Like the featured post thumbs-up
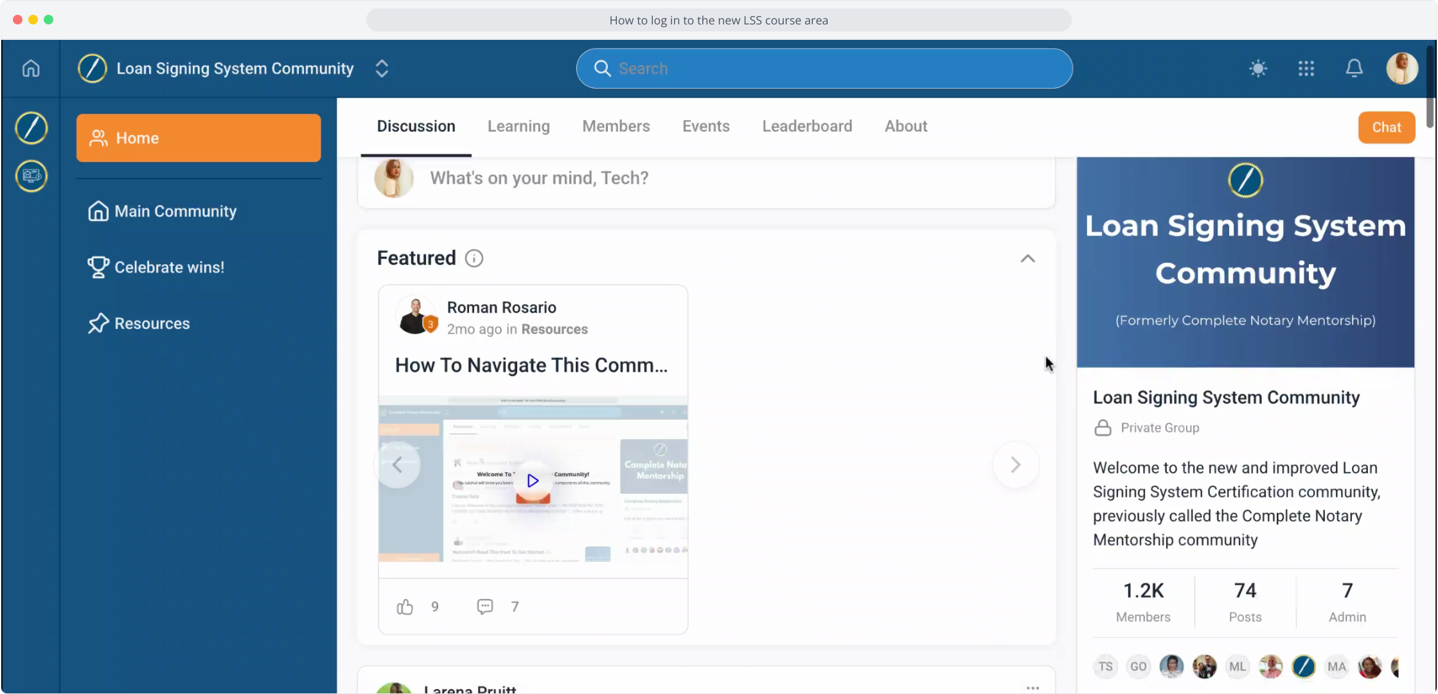 [x=405, y=607]
